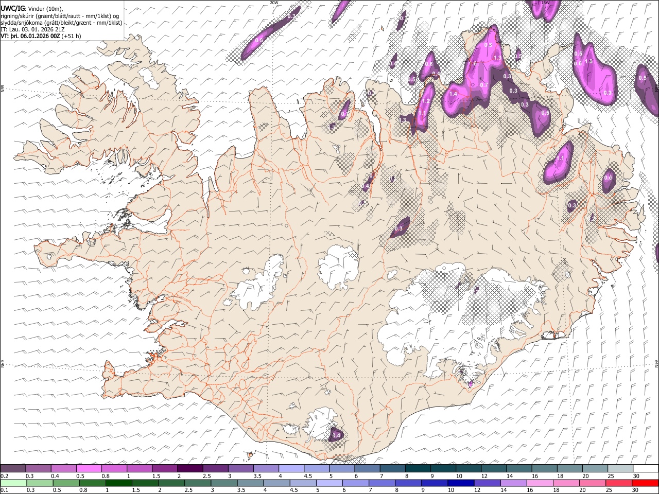Select the light pink lower-row swatch between 16 and 18
The image size is (659, 494).
click(540, 483)
